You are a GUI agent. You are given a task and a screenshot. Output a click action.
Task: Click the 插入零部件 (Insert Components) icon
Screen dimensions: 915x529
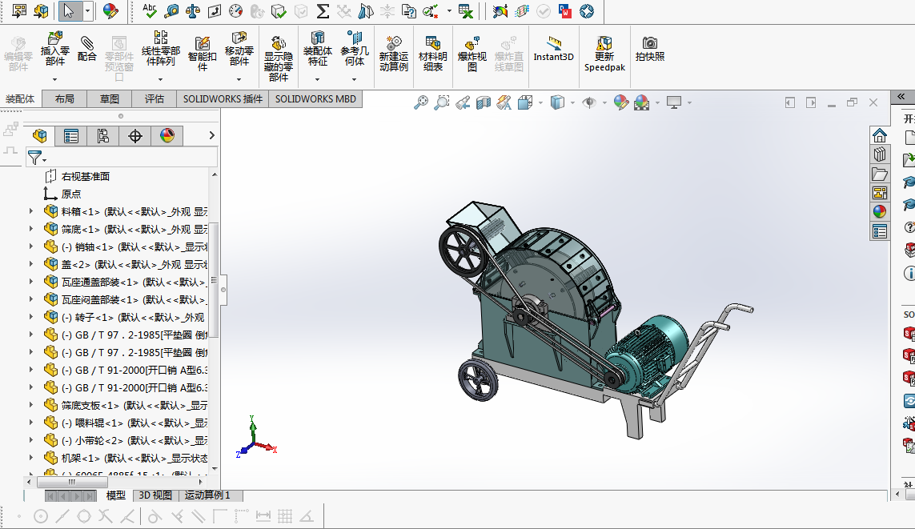point(55,50)
